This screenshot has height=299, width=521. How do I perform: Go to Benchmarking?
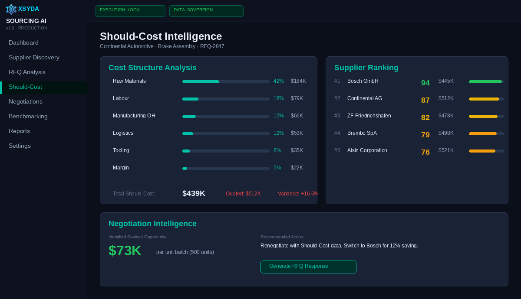[29, 116]
